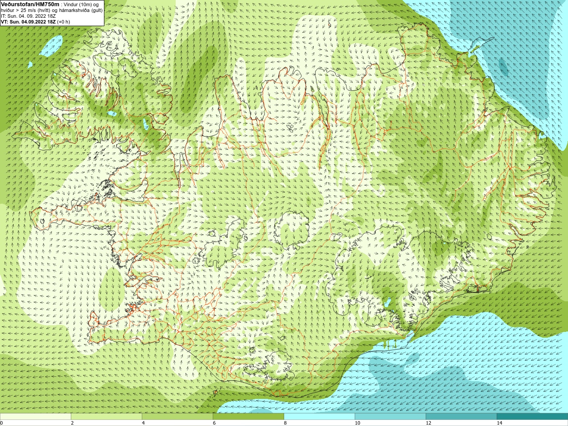The width and height of the screenshot is (568, 426).
Task: Select the turquoise 10–12 m/s swatch
Action: pyautogui.click(x=390, y=416)
